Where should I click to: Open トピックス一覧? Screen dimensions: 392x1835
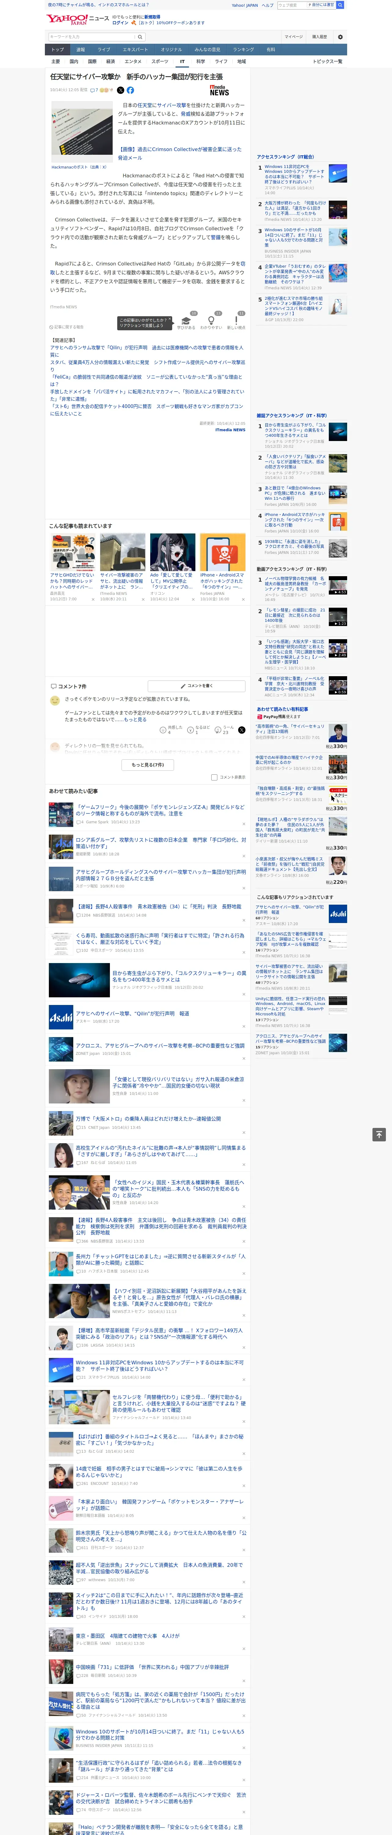(327, 61)
